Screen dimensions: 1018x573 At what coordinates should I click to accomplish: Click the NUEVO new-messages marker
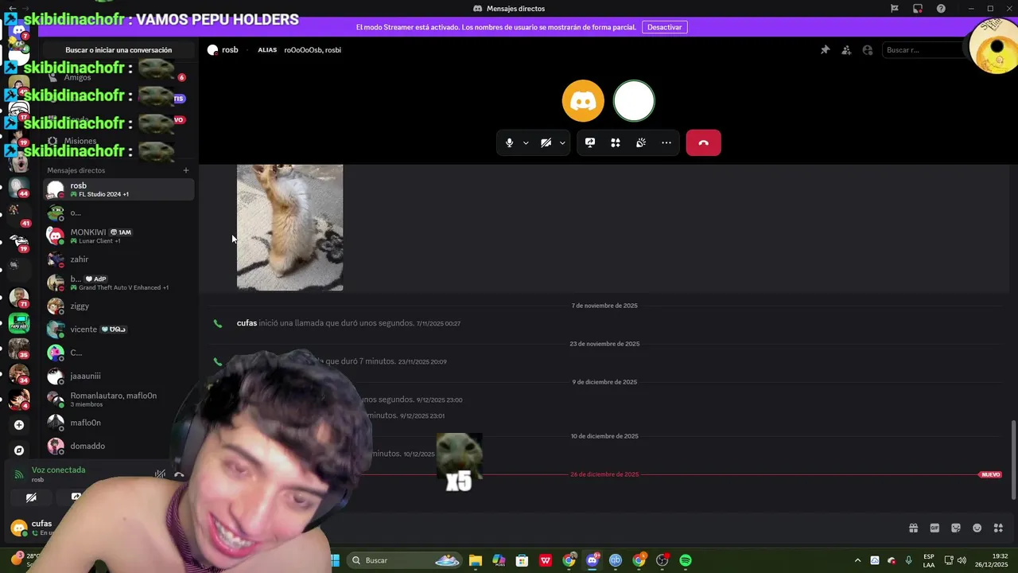(990, 474)
